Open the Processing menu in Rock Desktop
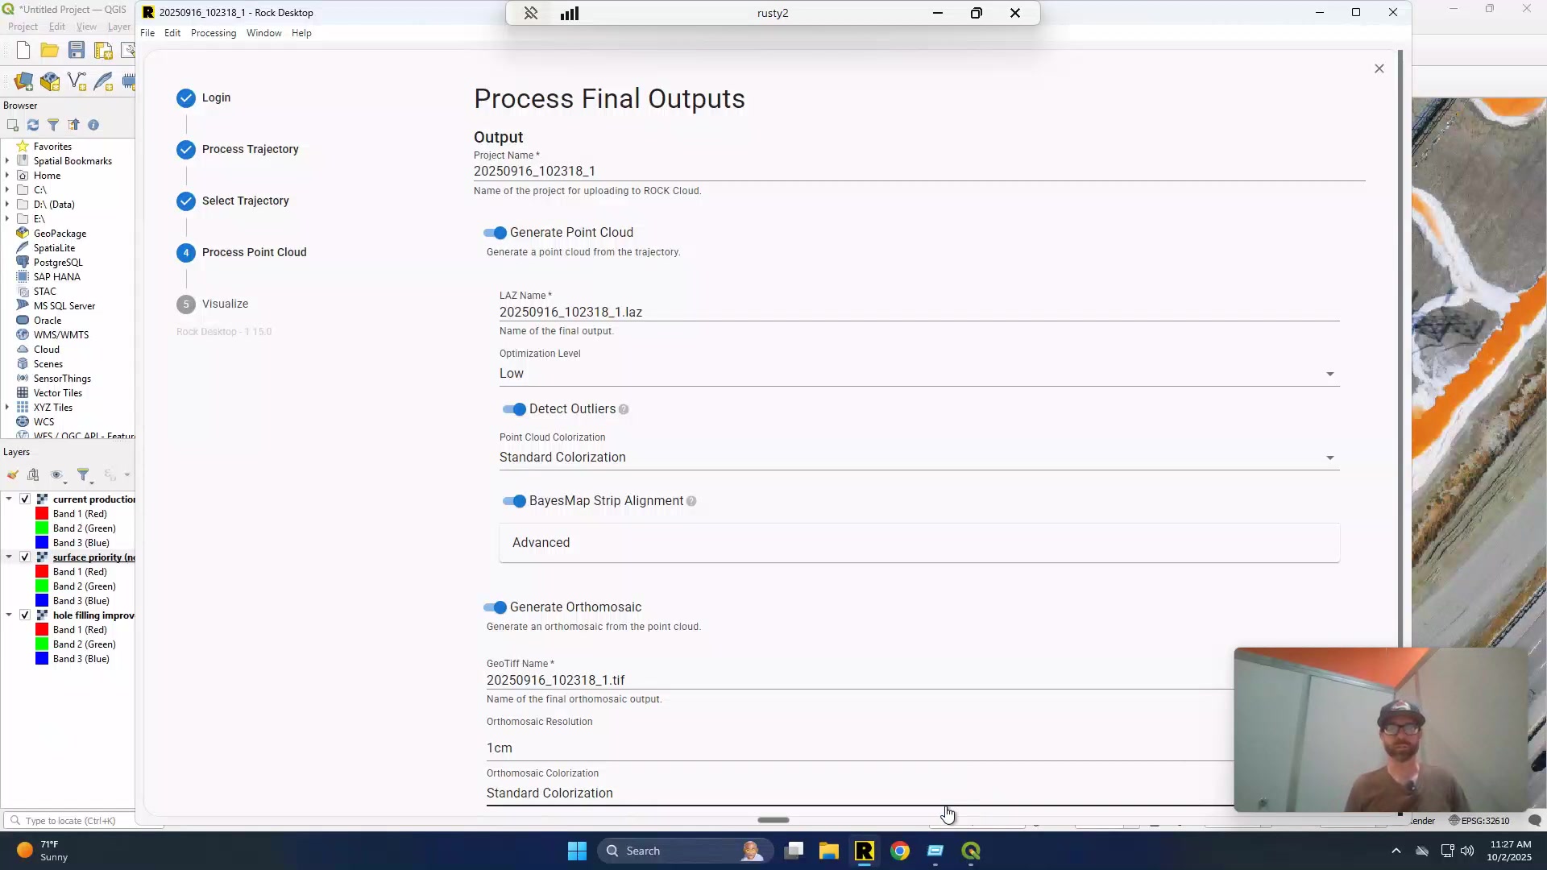 click(x=214, y=33)
